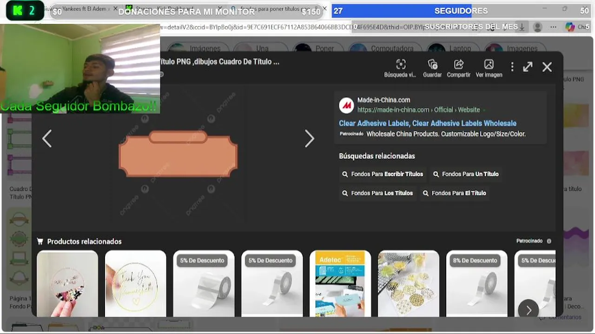This screenshot has height=334, width=595.
Task: Open browser settings ellipsis menu
Action: (553, 27)
